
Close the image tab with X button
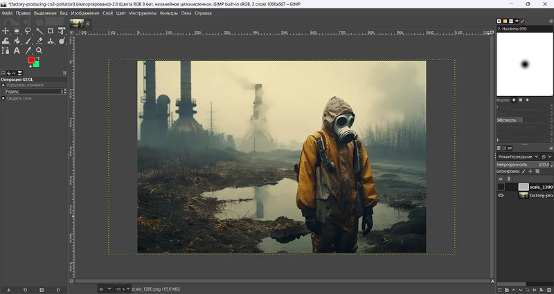pyautogui.click(x=88, y=24)
